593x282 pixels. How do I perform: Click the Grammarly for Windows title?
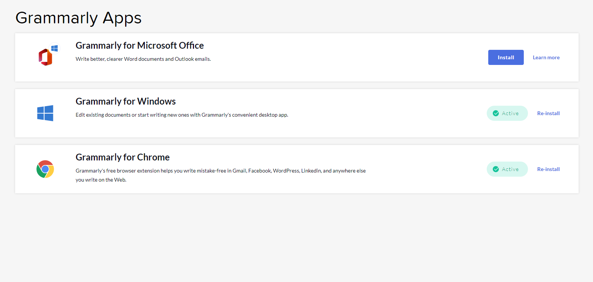tap(126, 101)
